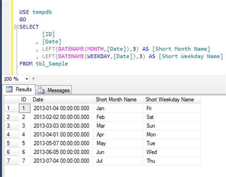Click the cell containing Feb

click(118, 117)
